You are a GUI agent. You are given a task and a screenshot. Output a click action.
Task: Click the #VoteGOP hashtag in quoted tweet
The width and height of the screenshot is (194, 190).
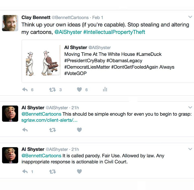click(x=75, y=73)
